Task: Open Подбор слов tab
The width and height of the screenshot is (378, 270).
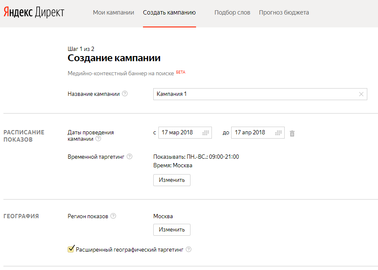Action: [232, 12]
